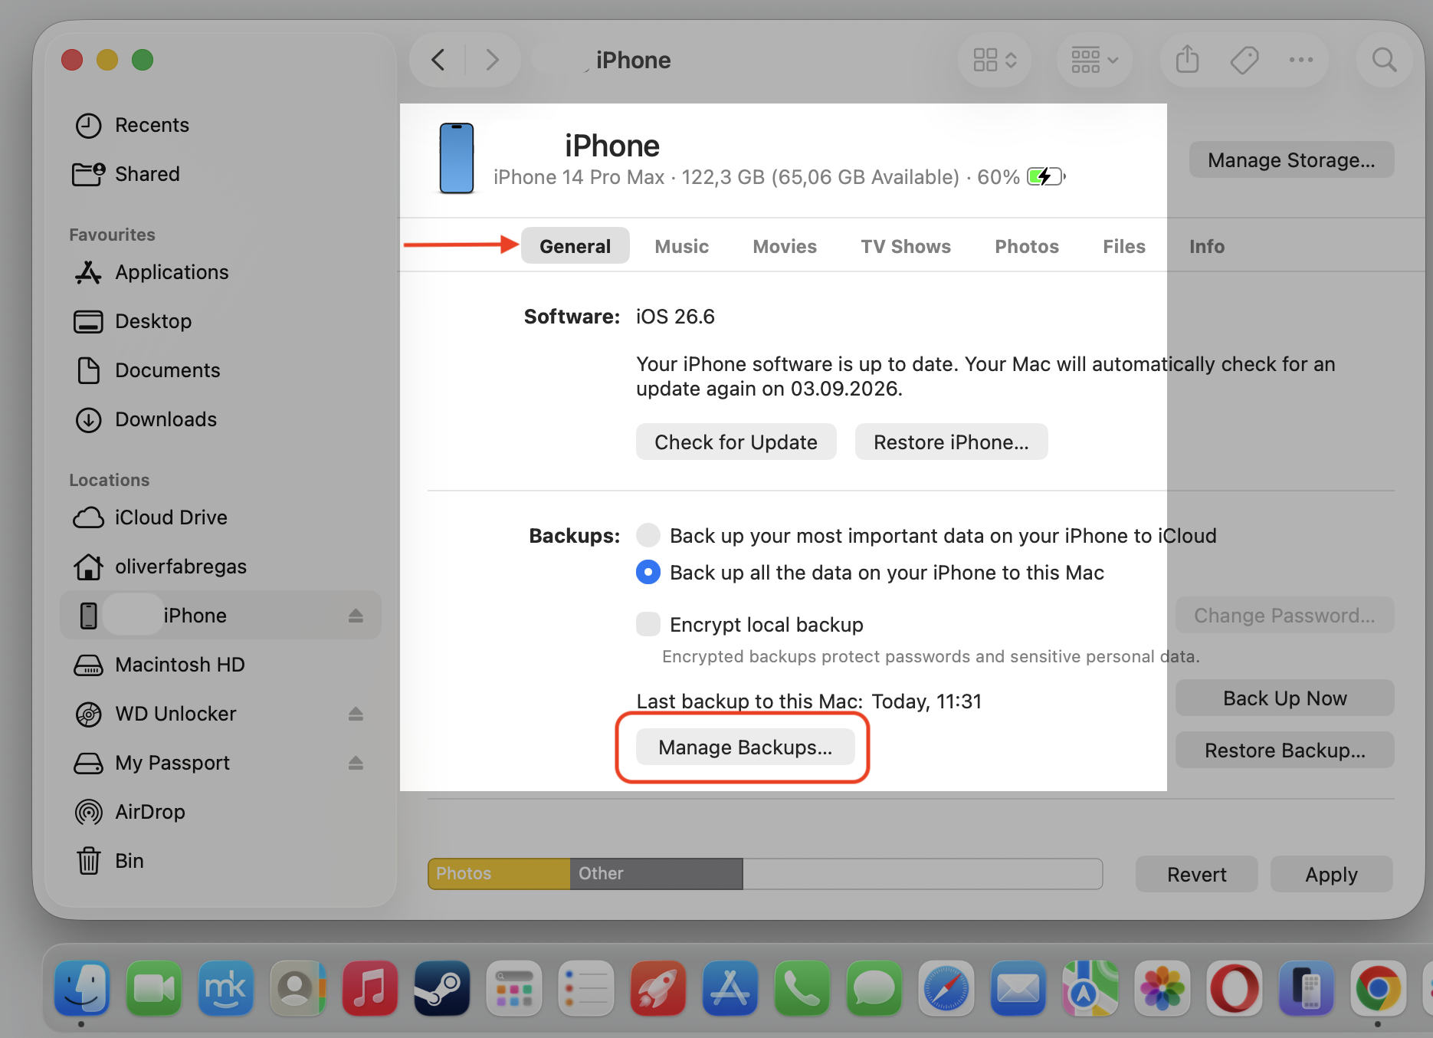Image resolution: width=1433 pixels, height=1038 pixels.
Task: Select back up to this Mac option
Action: click(648, 572)
